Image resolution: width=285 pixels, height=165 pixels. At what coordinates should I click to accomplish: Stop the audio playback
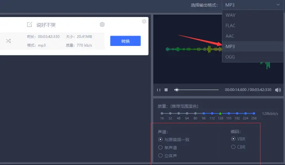166,90
